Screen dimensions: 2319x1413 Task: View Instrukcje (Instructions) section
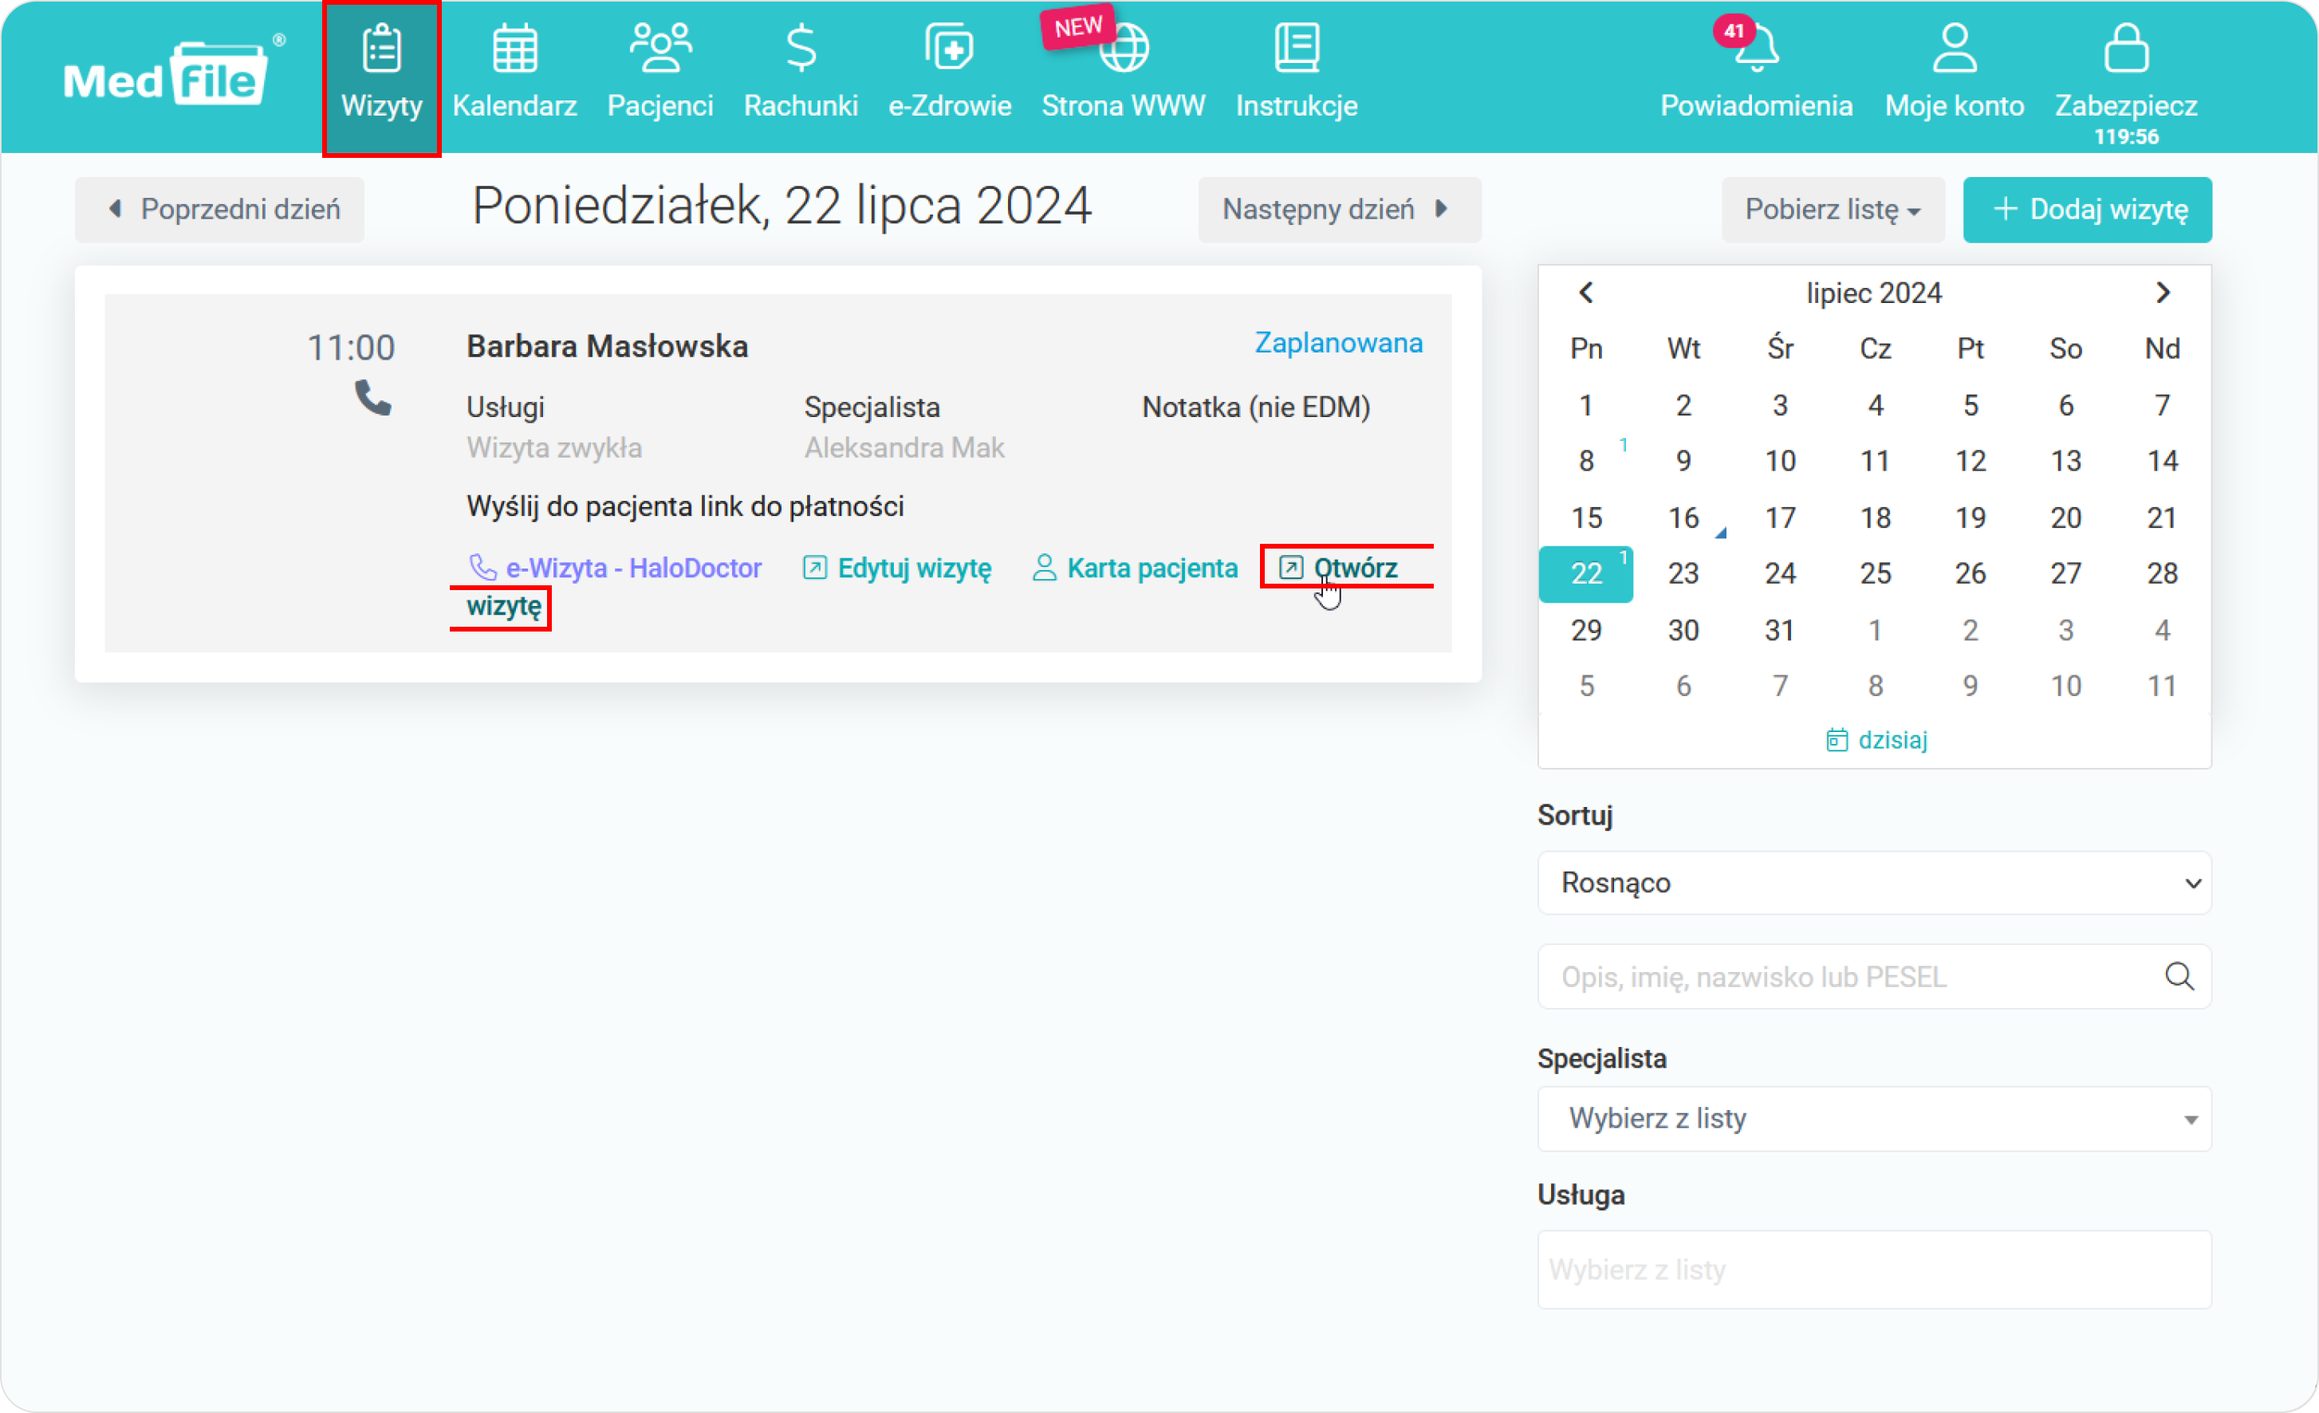1297,73
